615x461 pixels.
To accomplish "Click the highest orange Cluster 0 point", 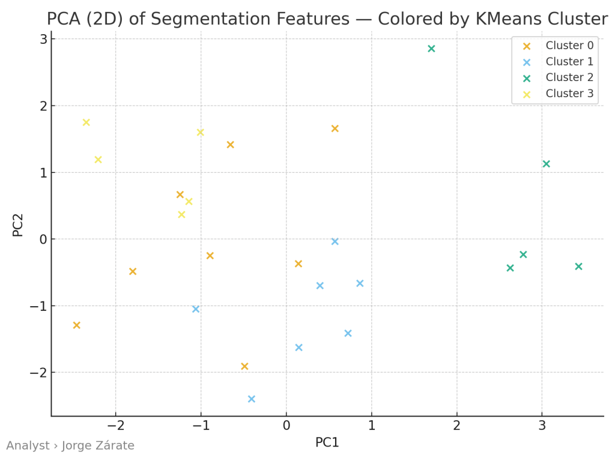I will coord(335,128).
